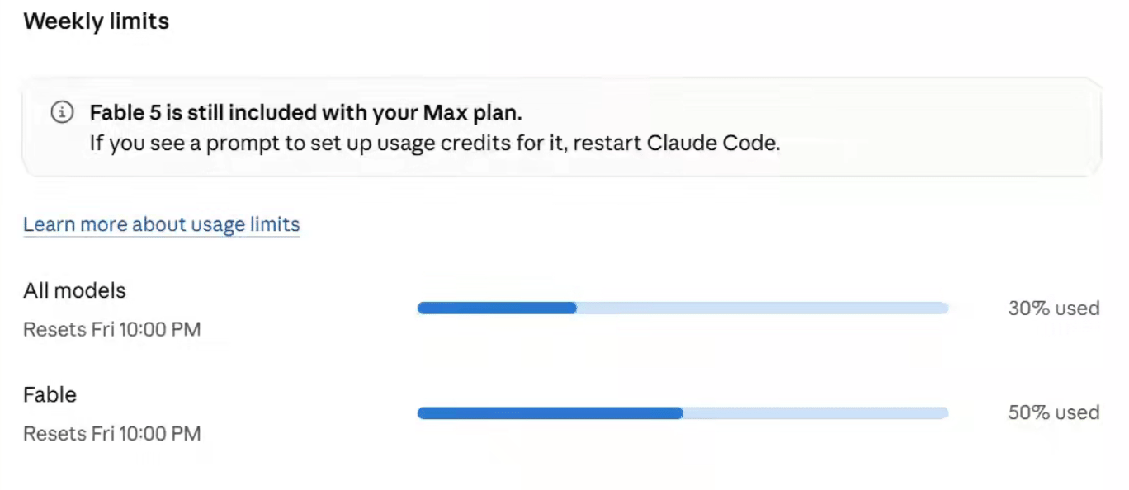Click the unfilled portion of All models bar
1129x490 pixels.
pyautogui.click(x=763, y=309)
